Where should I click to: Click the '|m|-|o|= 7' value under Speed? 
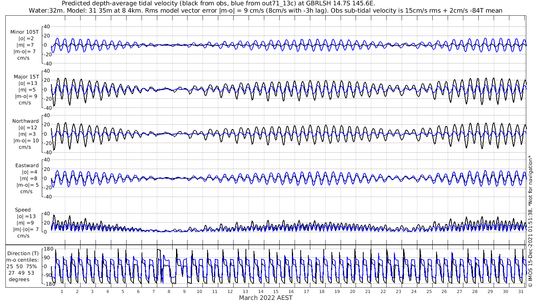click(x=25, y=229)
